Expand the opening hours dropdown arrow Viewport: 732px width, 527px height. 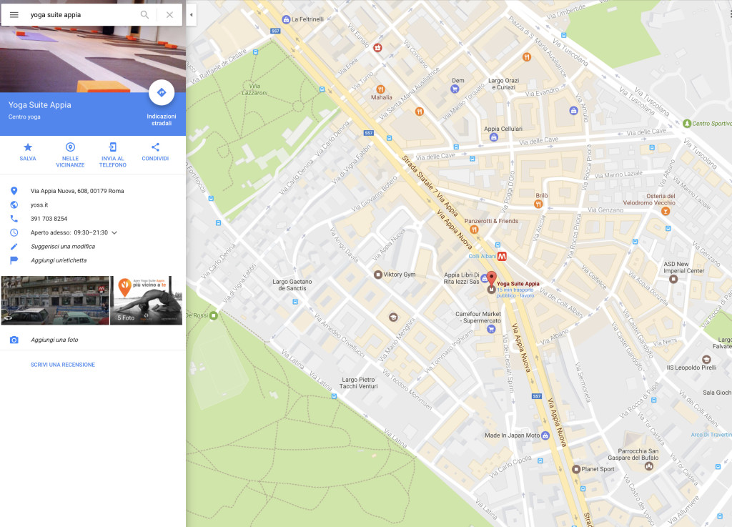pos(114,232)
